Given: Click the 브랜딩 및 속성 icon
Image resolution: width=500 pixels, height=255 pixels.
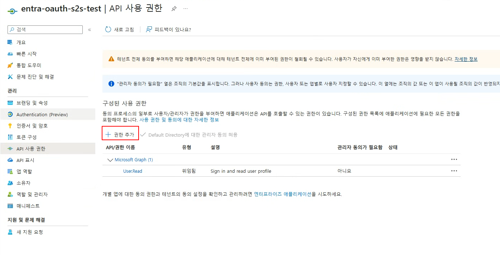Looking at the screenshot, I should [x=10, y=103].
